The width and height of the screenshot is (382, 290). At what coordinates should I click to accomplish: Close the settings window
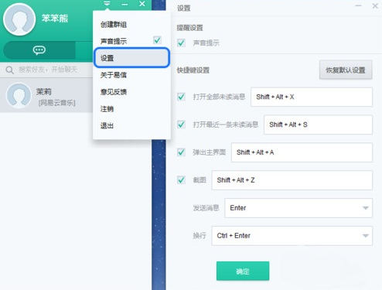tap(375, 5)
